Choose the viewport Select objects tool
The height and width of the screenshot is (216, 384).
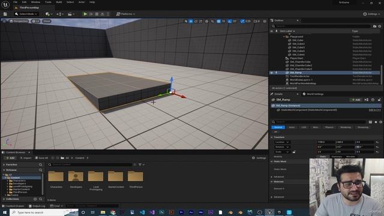186,22
